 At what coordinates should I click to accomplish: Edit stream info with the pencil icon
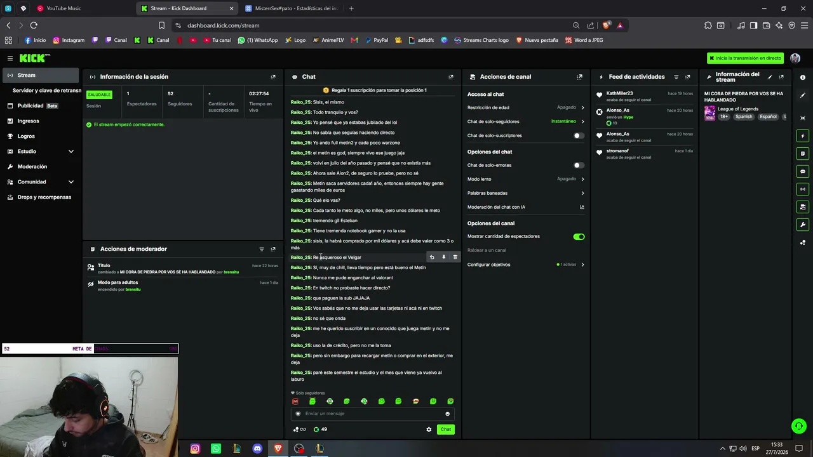(770, 77)
